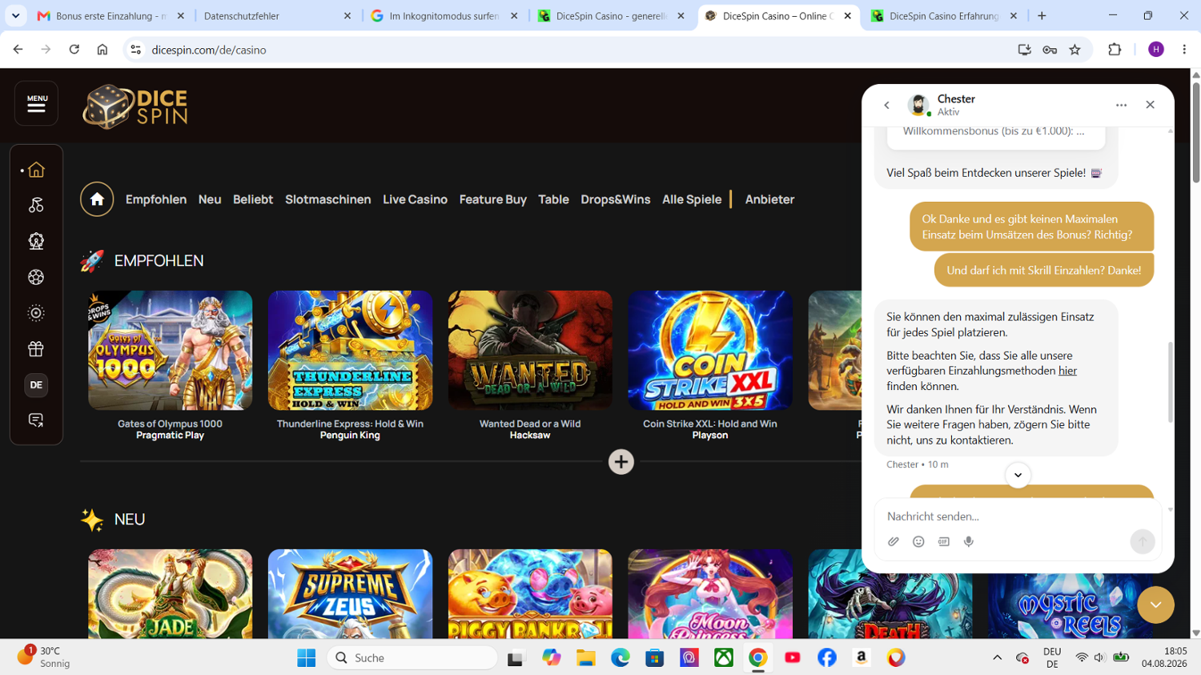Switch to the 'Bonus erste Einzahlung' Gmail tab

[110, 16]
